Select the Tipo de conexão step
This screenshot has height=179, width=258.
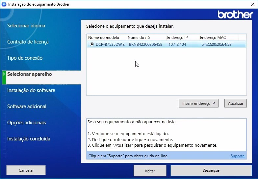tap(25, 58)
